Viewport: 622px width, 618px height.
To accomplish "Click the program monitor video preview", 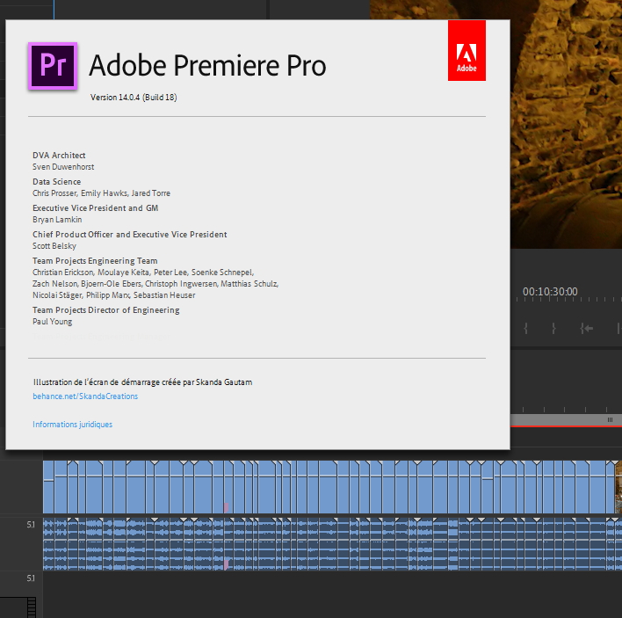I will 566,124.
